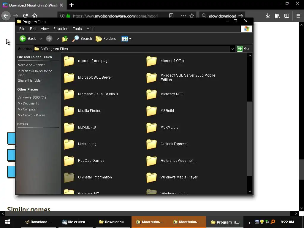Select the MSBuild folder icon
304x228 pixels.
click(x=152, y=111)
